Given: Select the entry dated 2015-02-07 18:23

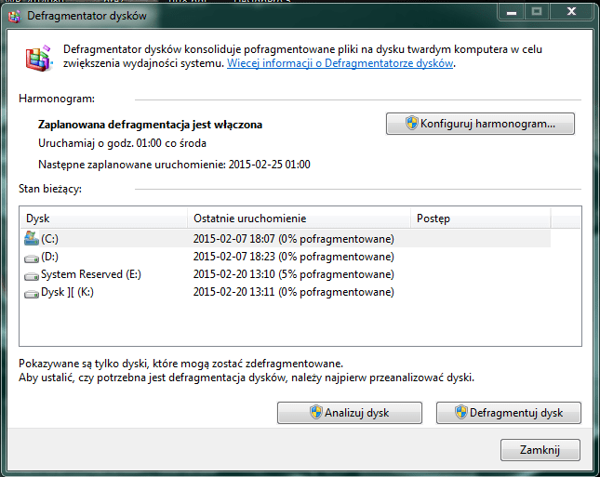Looking at the screenshot, I should [x=293, y=257].
